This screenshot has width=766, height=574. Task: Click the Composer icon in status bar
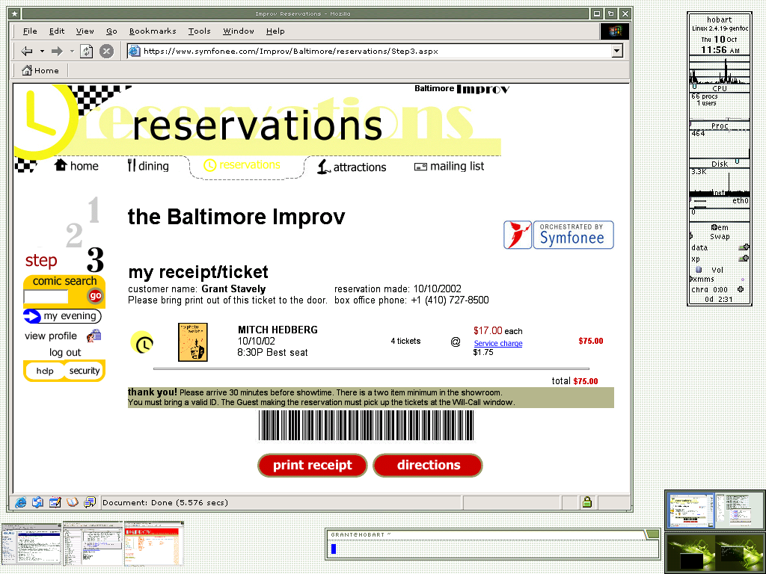point(55,502)
